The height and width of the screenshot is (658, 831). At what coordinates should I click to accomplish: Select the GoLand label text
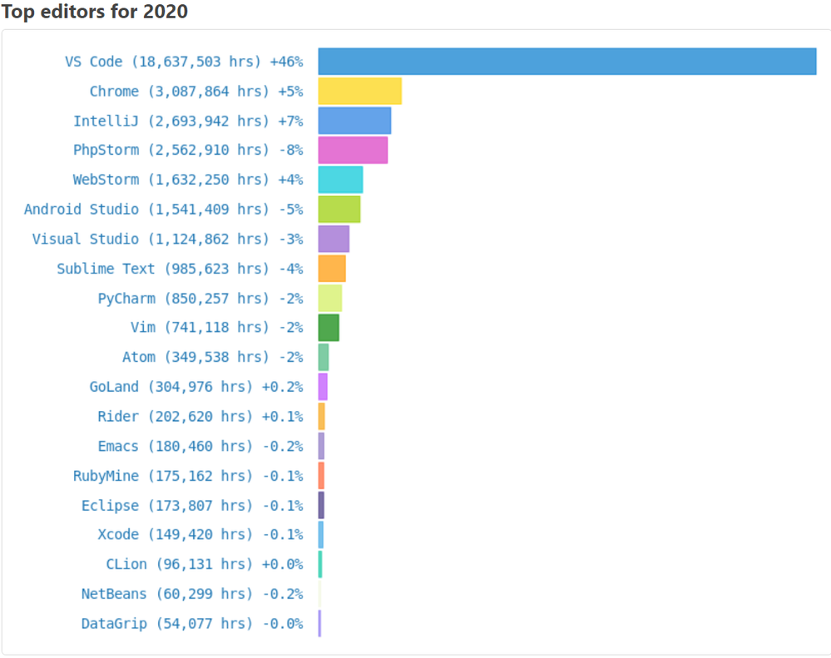tap(196, 387)
